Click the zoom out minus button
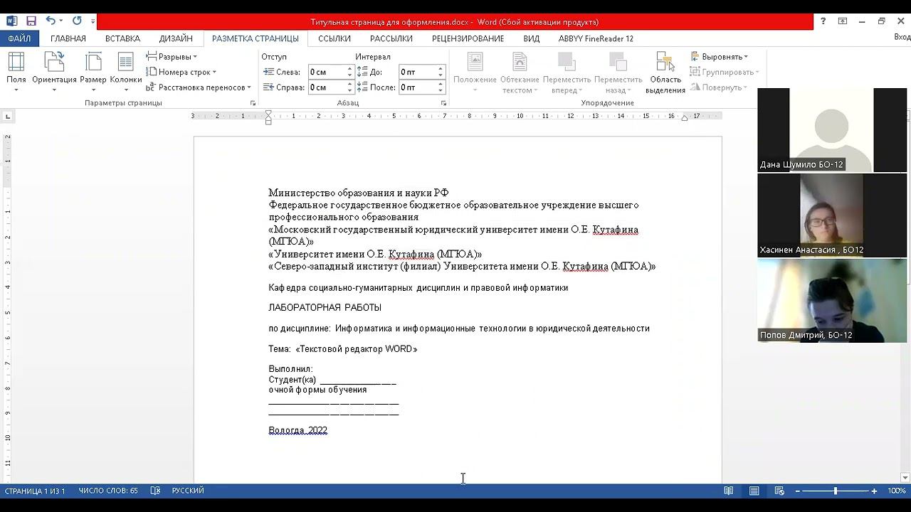 (798, 491)
